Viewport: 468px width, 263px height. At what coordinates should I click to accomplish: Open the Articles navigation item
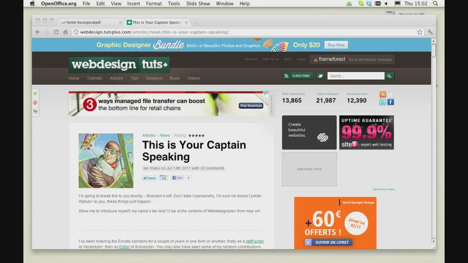[116, 78]
